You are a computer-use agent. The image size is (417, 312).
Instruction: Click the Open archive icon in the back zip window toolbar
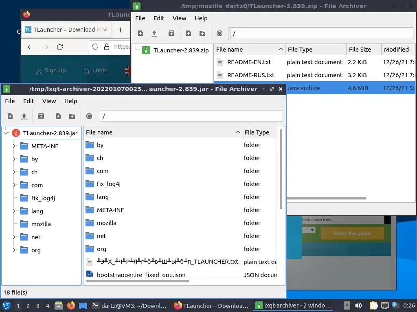[154, 33]
